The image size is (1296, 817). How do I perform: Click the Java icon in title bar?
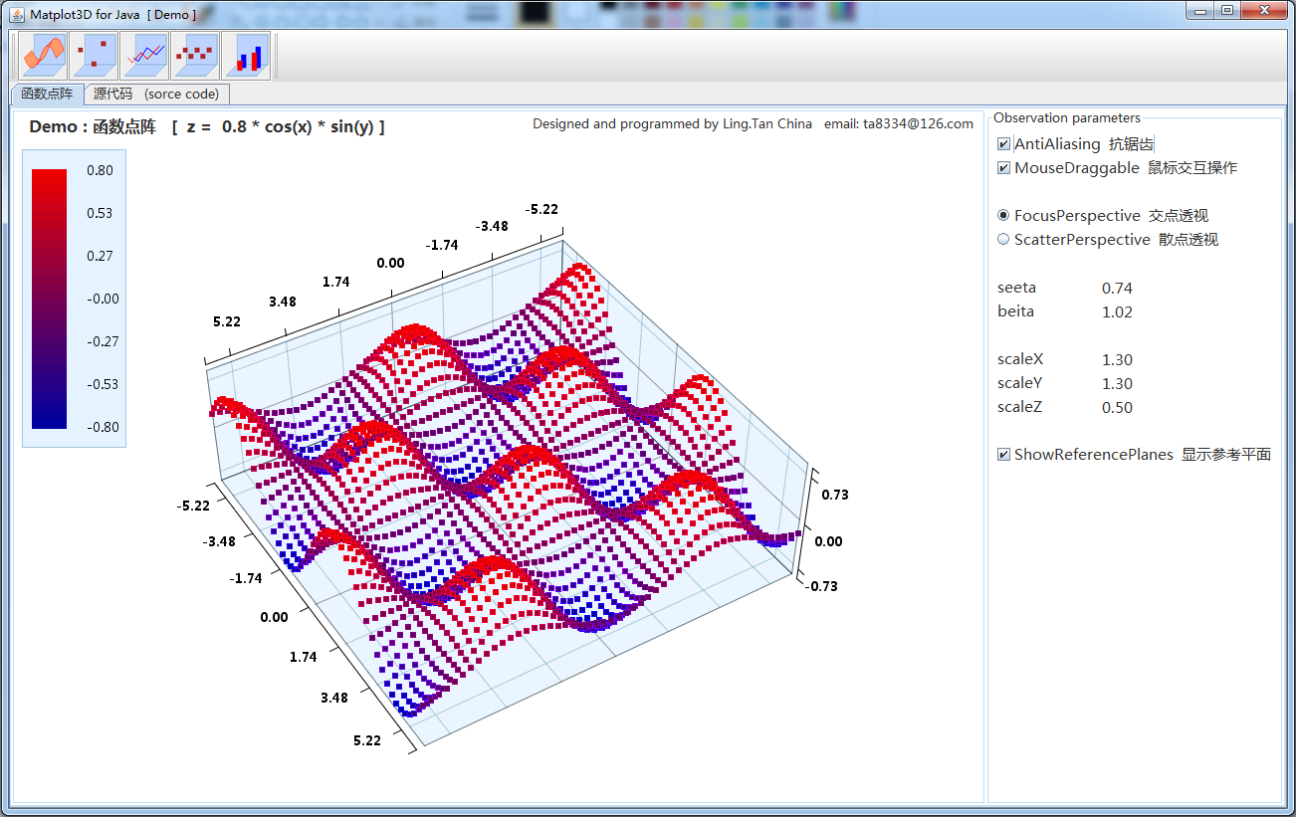click(17, 14)
